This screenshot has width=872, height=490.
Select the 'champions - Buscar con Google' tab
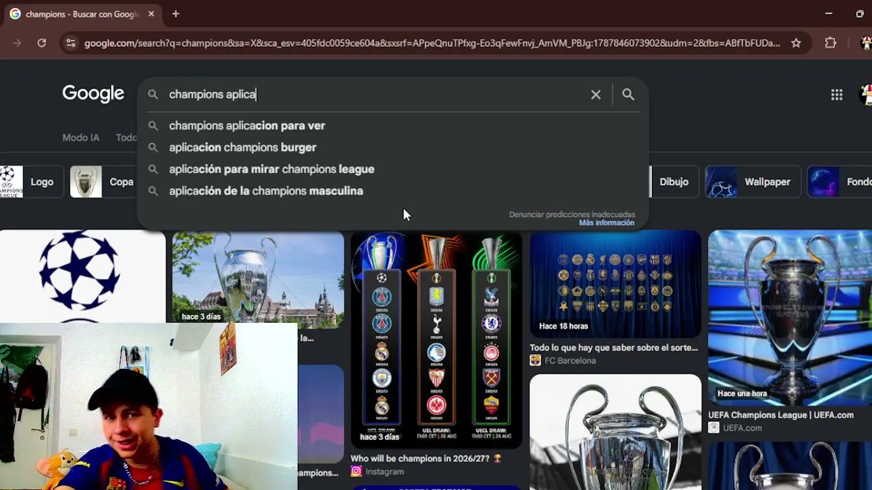[82, 14]
